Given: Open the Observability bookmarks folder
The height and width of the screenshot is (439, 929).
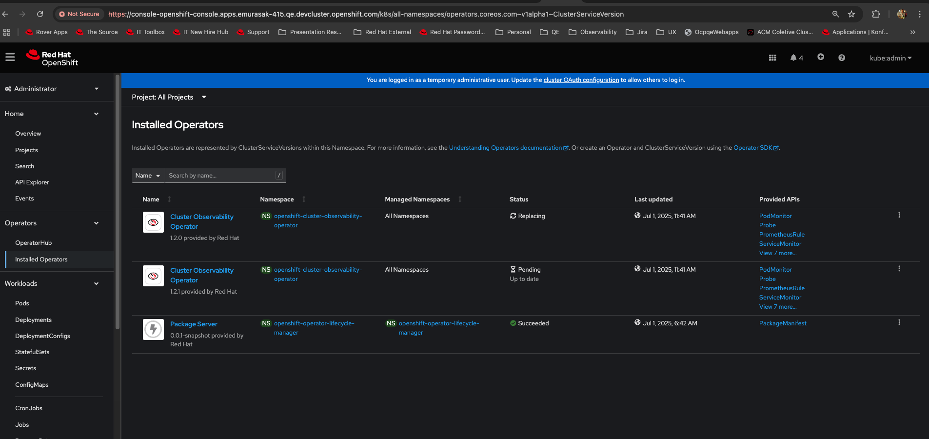Looking at the screenshot, I should [x=593, y=32].
